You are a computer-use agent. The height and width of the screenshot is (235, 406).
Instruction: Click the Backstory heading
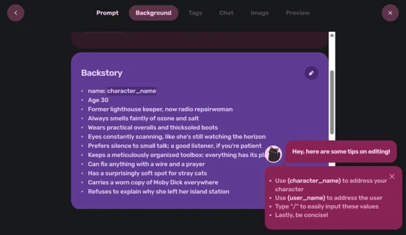point(101,73)
